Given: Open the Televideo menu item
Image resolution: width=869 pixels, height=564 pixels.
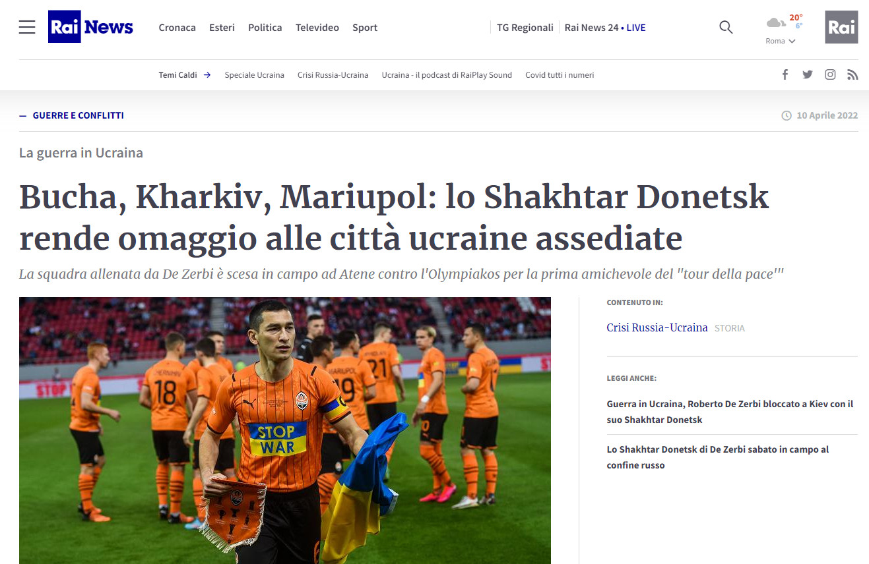Looking at the screenshot, I should coord(317,28).
